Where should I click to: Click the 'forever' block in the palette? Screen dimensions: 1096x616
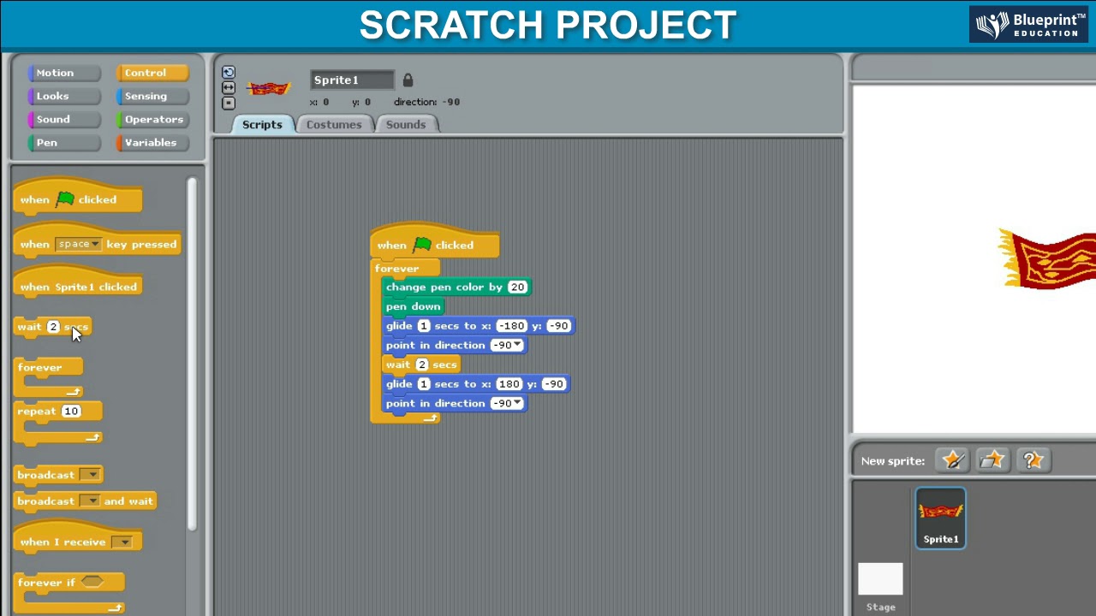click(49, 377)
